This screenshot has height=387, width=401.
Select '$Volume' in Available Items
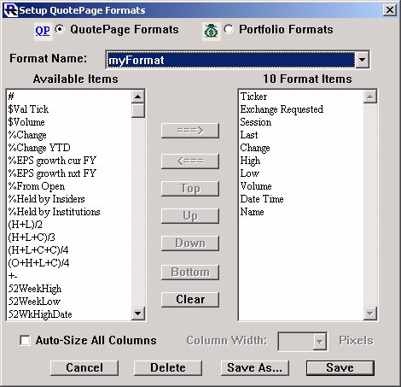click(x=69, y=122)
